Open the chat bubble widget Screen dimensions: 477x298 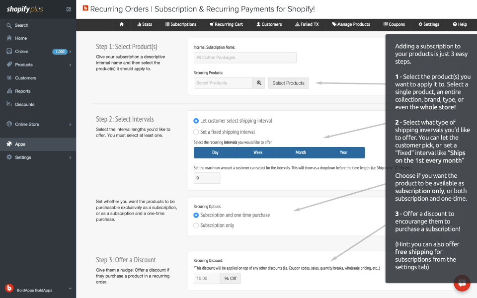click(462, 283)
